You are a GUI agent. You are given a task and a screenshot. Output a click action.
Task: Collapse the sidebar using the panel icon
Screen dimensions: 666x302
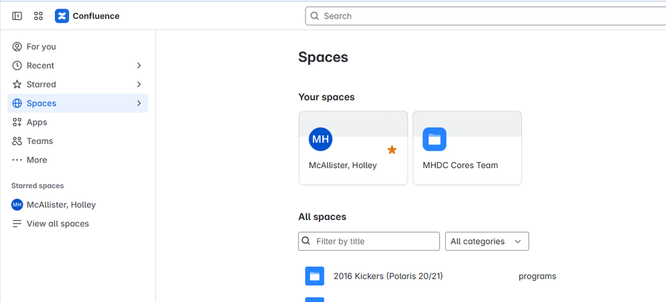coord(17,16)
